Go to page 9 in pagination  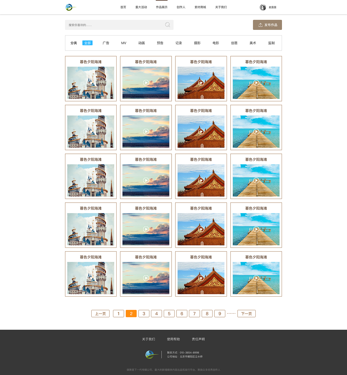click(220, 313)
